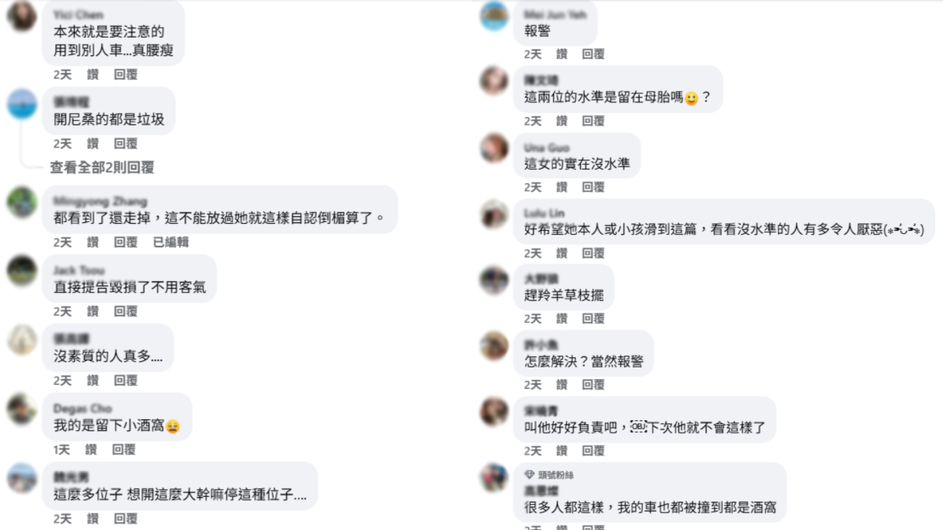
Task: Reply to Una Guo's comment
Action: click(x=593, y=187)
